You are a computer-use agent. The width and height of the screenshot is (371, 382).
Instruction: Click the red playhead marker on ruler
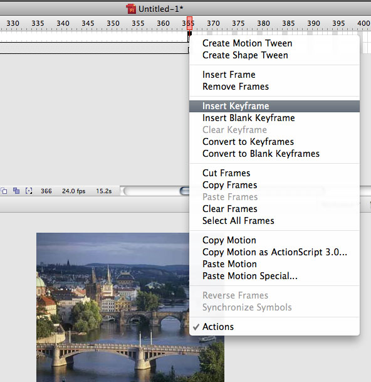pos(189,23)
